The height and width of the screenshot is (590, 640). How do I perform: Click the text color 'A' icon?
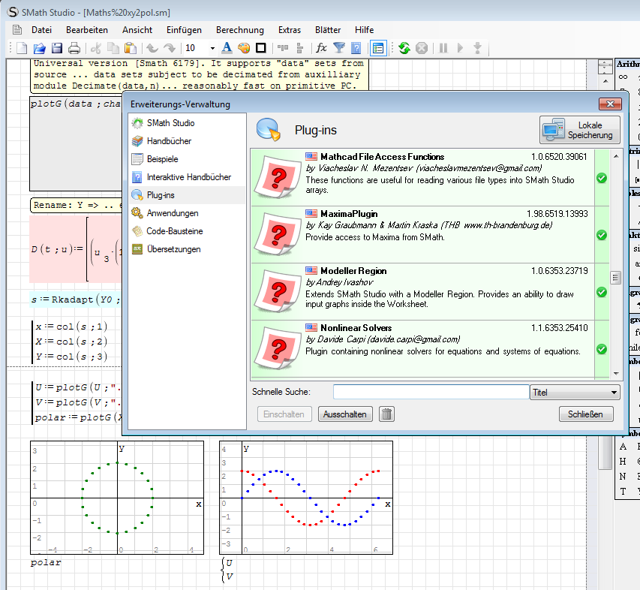click(x=227, y=48)
